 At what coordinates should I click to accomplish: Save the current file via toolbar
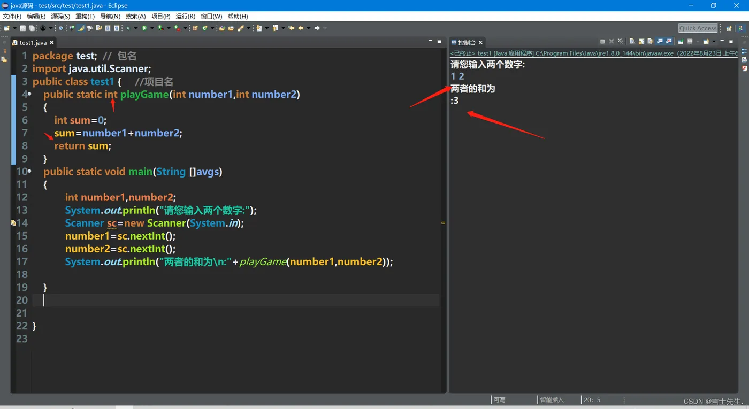pyautogui.click(x=22, y=28)
